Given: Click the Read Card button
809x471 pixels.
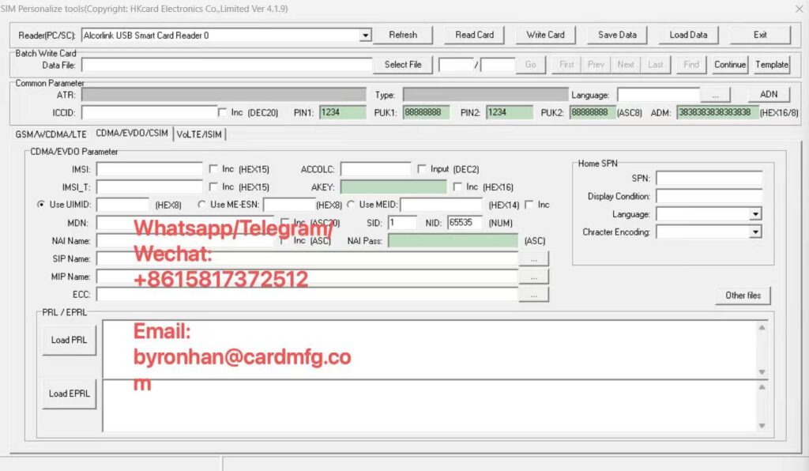Looking at the screenshot, I should click(x=474, y=35).
